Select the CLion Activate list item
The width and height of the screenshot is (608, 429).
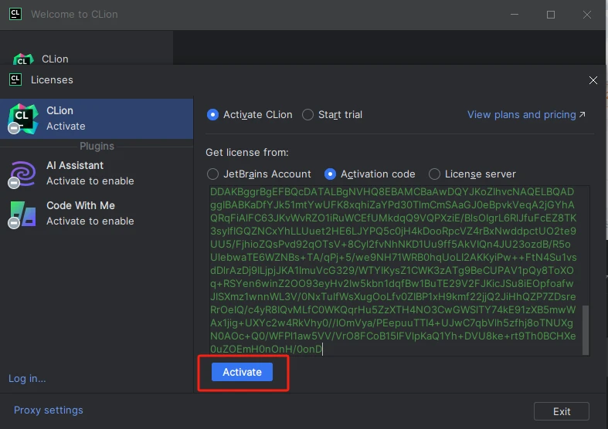97,118
